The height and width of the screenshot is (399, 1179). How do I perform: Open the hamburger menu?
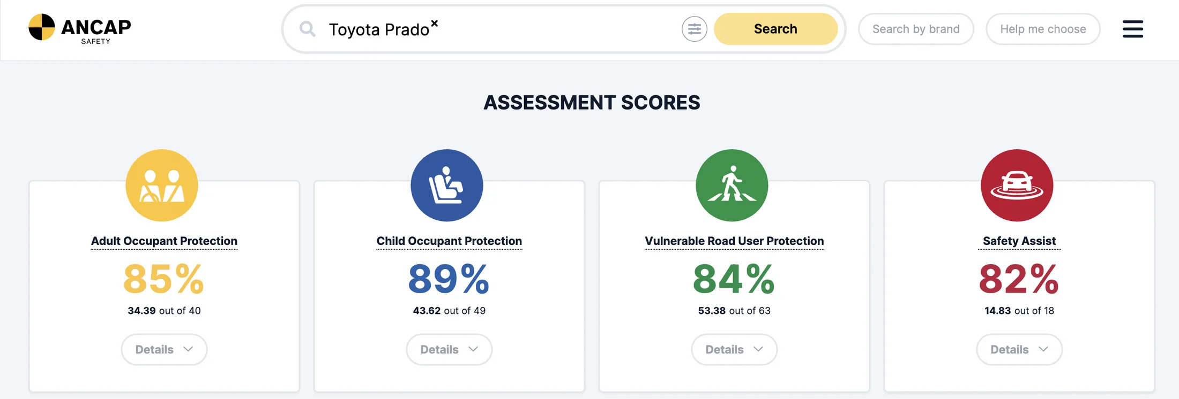1132,29
